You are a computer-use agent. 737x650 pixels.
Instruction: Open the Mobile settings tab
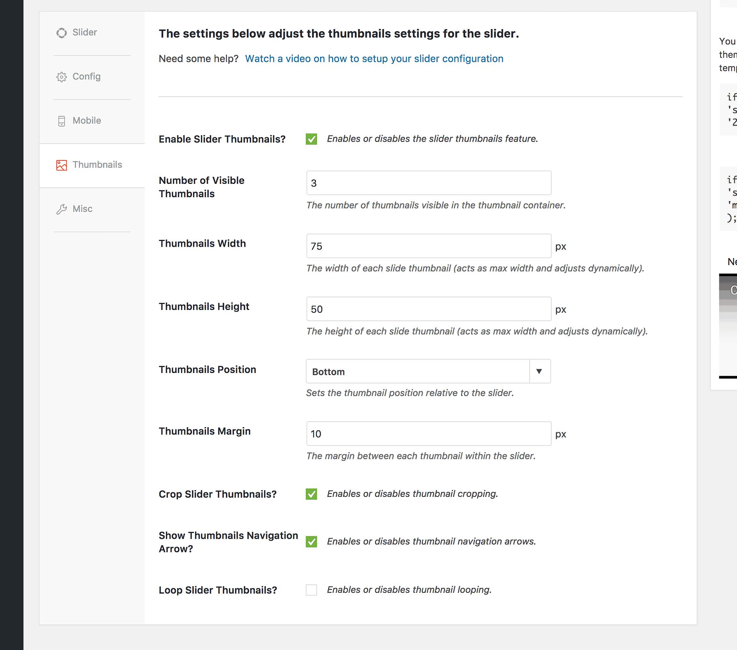click(87, 120)
